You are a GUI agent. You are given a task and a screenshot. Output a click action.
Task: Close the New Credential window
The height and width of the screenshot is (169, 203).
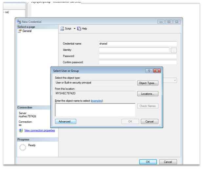(177, 22)
